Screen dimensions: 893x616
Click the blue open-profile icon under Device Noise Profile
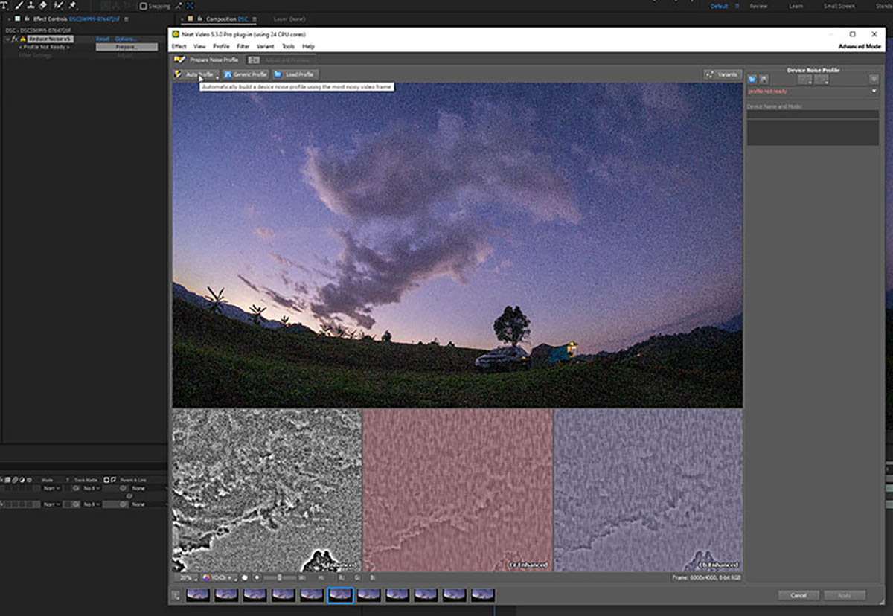[752, 79]
